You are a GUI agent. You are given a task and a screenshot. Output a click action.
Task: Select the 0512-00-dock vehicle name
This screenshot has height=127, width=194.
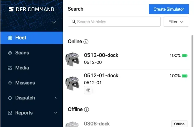(x=101, y=55)
